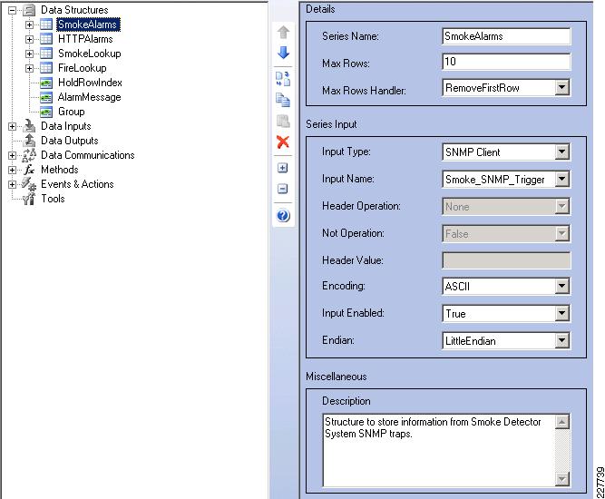Click the HoldRowIndex variable icon
605x499 pixels.
tap(46, 83)
